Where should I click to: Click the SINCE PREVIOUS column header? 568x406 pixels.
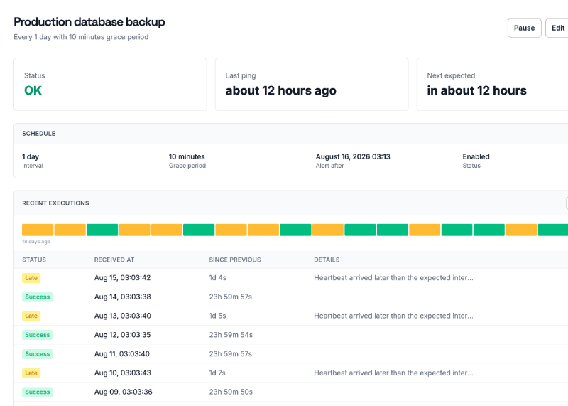point(235,260)
